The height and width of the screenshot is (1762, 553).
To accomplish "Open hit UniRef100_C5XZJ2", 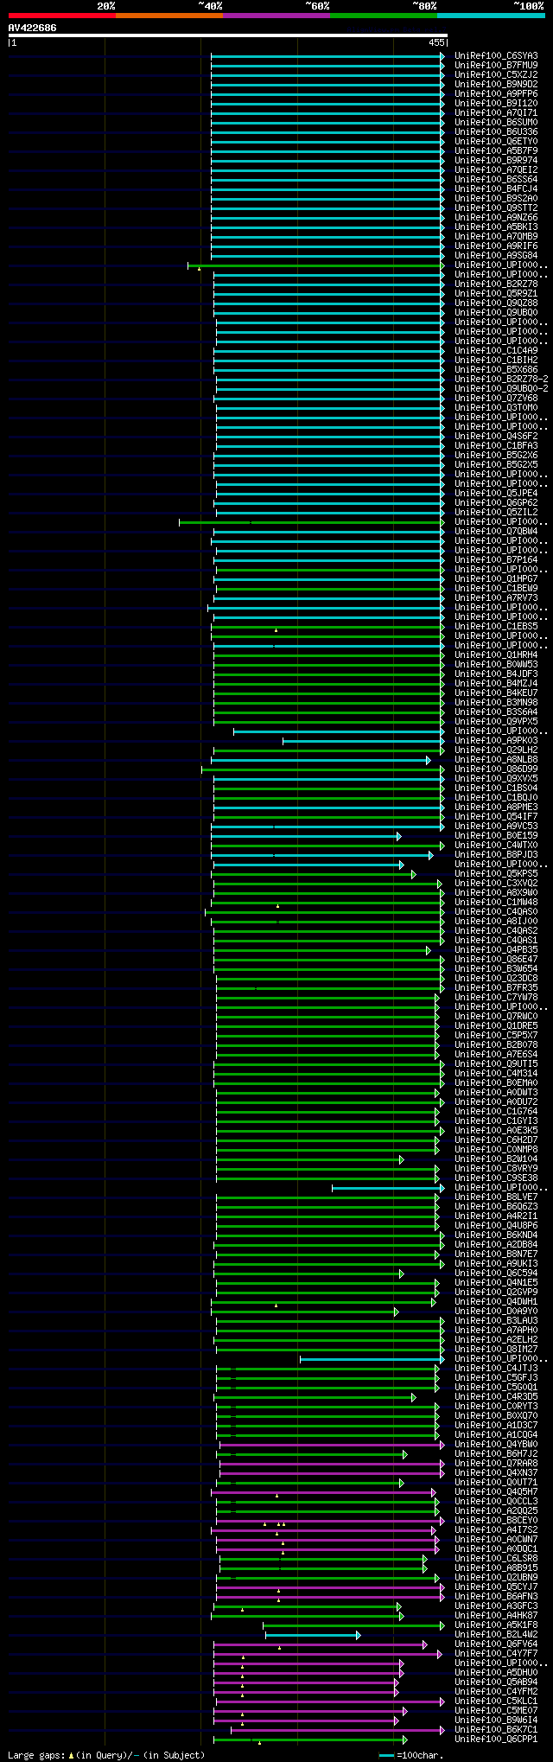I will tap(496, 75).
